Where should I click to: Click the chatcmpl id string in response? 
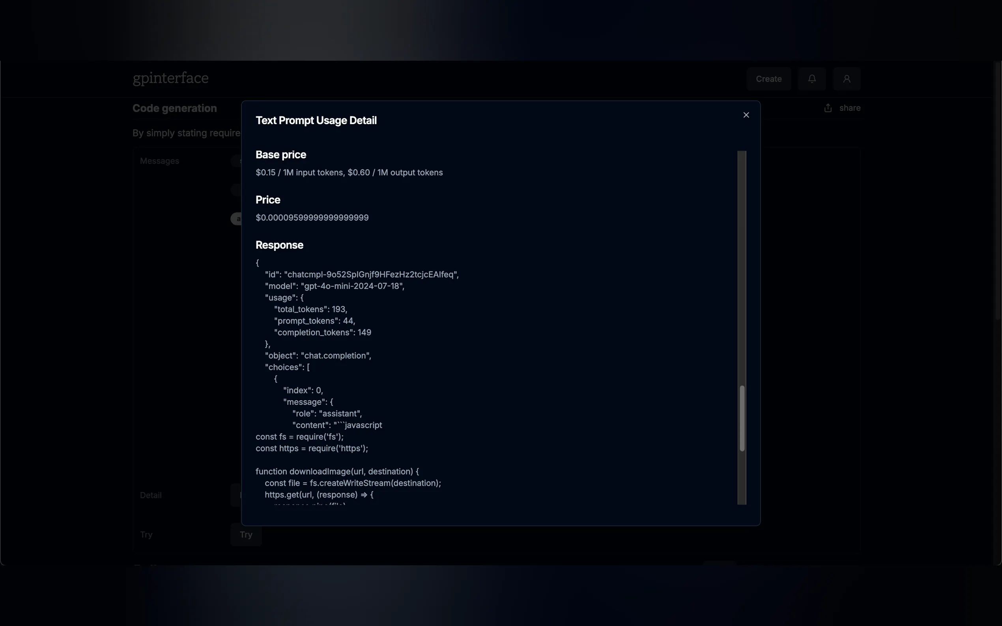[371, 274]
